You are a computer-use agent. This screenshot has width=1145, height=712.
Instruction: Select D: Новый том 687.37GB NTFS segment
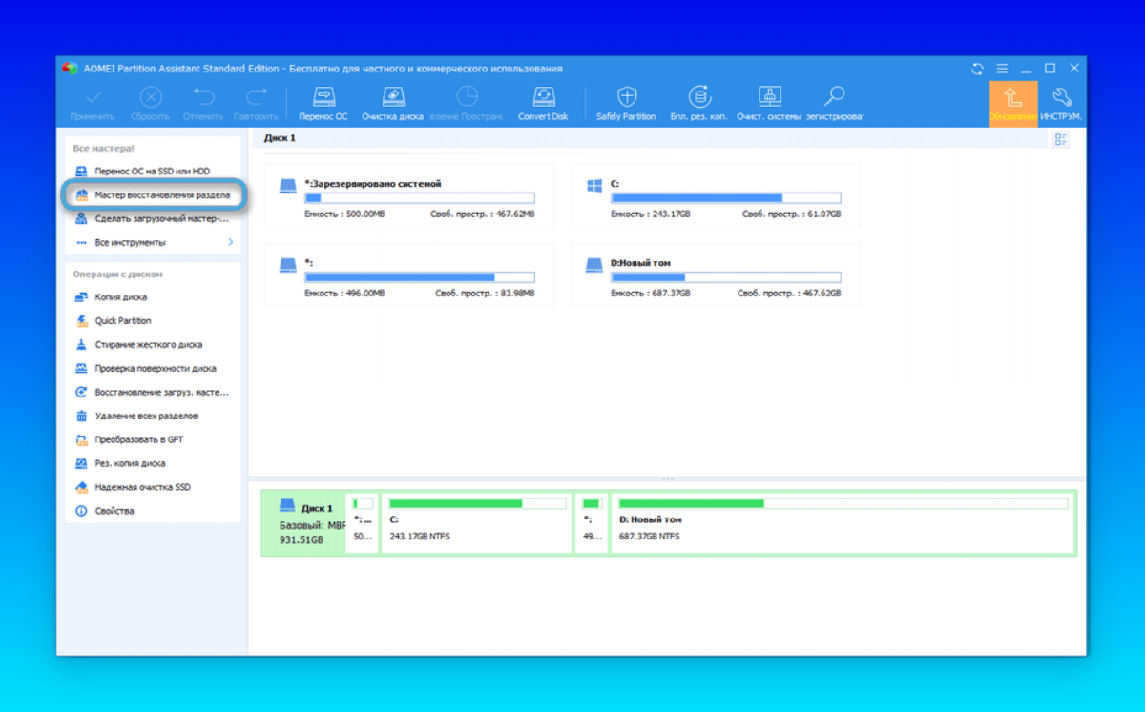(843, 523)
